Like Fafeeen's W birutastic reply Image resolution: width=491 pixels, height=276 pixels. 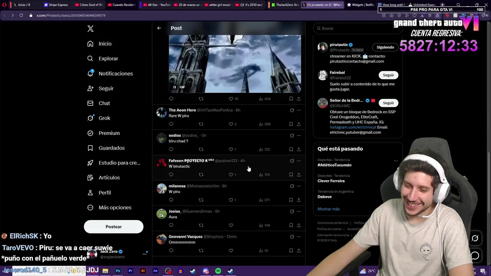pos(231,174)
